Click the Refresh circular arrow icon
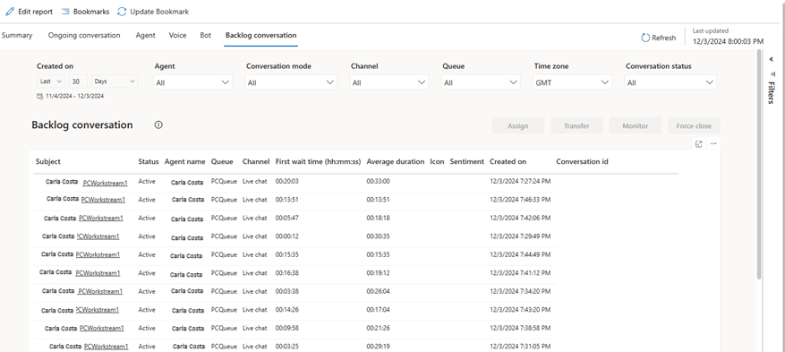The width and height of the screenshot is (785, 352). click(645, 38)
